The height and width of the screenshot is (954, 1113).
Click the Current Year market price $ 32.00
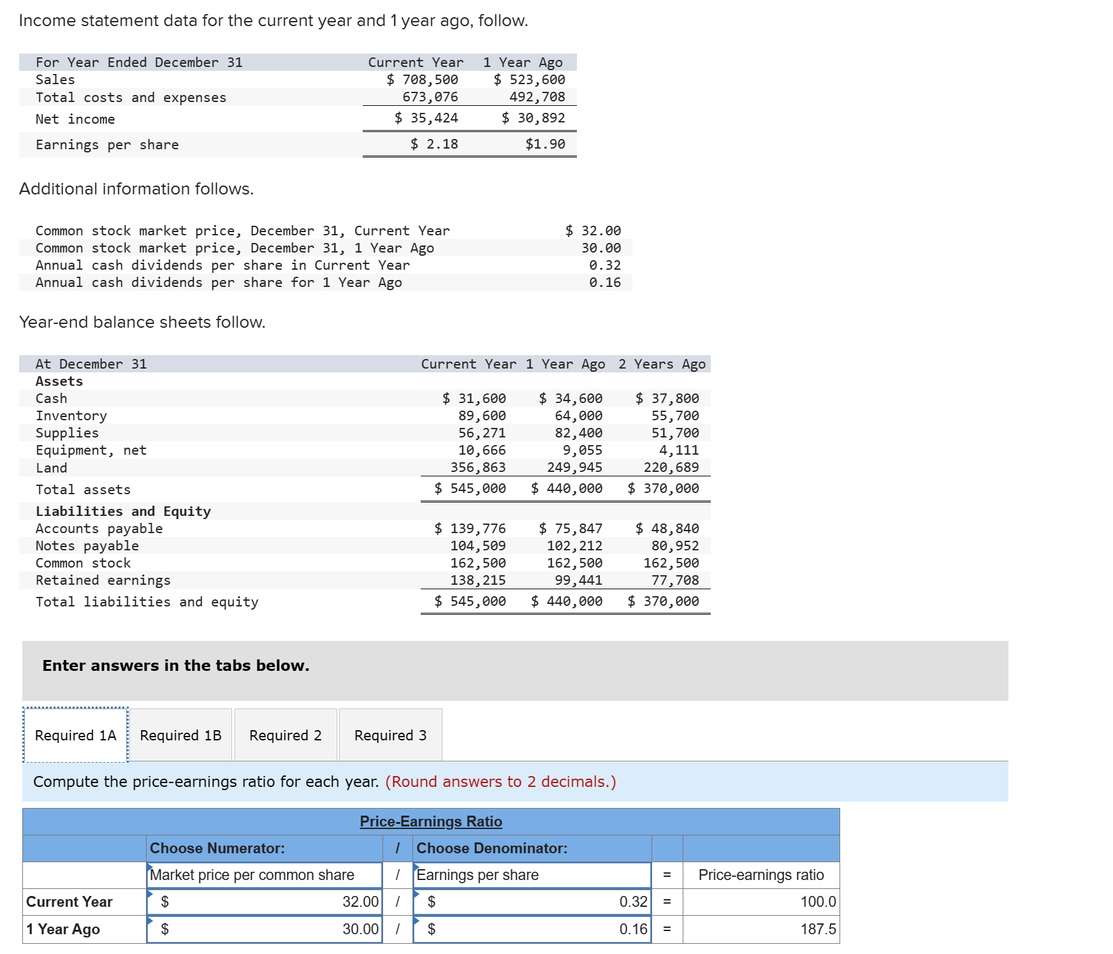593,231
